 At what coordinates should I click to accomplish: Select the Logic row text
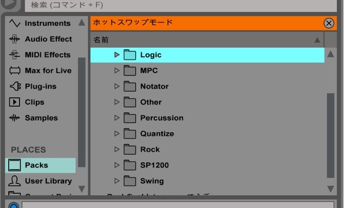[150, 55]
